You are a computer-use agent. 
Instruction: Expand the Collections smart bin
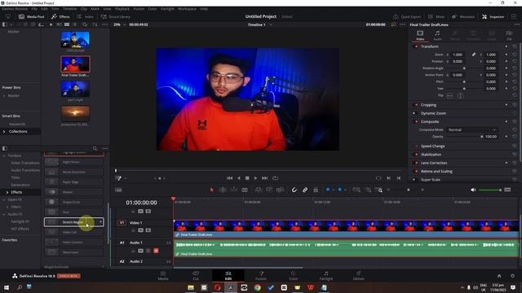point(4,132)
